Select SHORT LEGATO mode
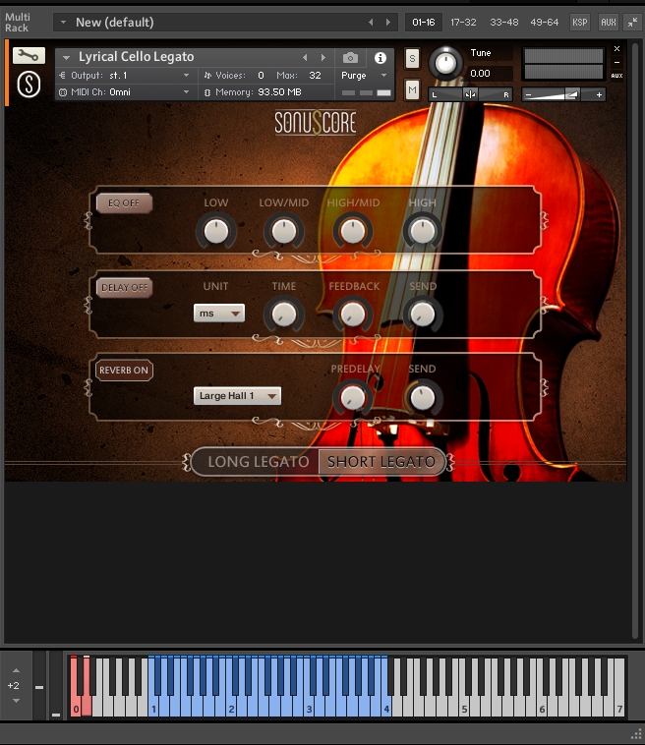Image resolution: width=645 pixels, height=745 pixels. coord(381,461)
